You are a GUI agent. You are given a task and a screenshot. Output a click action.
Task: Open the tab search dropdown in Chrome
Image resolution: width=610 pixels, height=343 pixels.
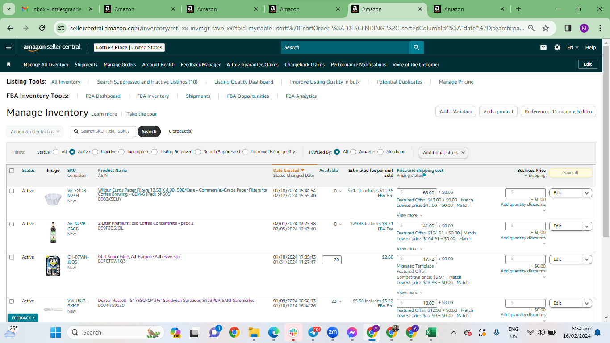10,9
